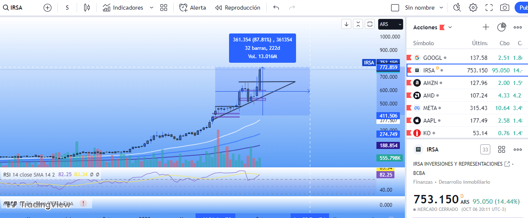
Task: Toggle the red flag on the IRSA watchlist row
Action: pos(409,70)
